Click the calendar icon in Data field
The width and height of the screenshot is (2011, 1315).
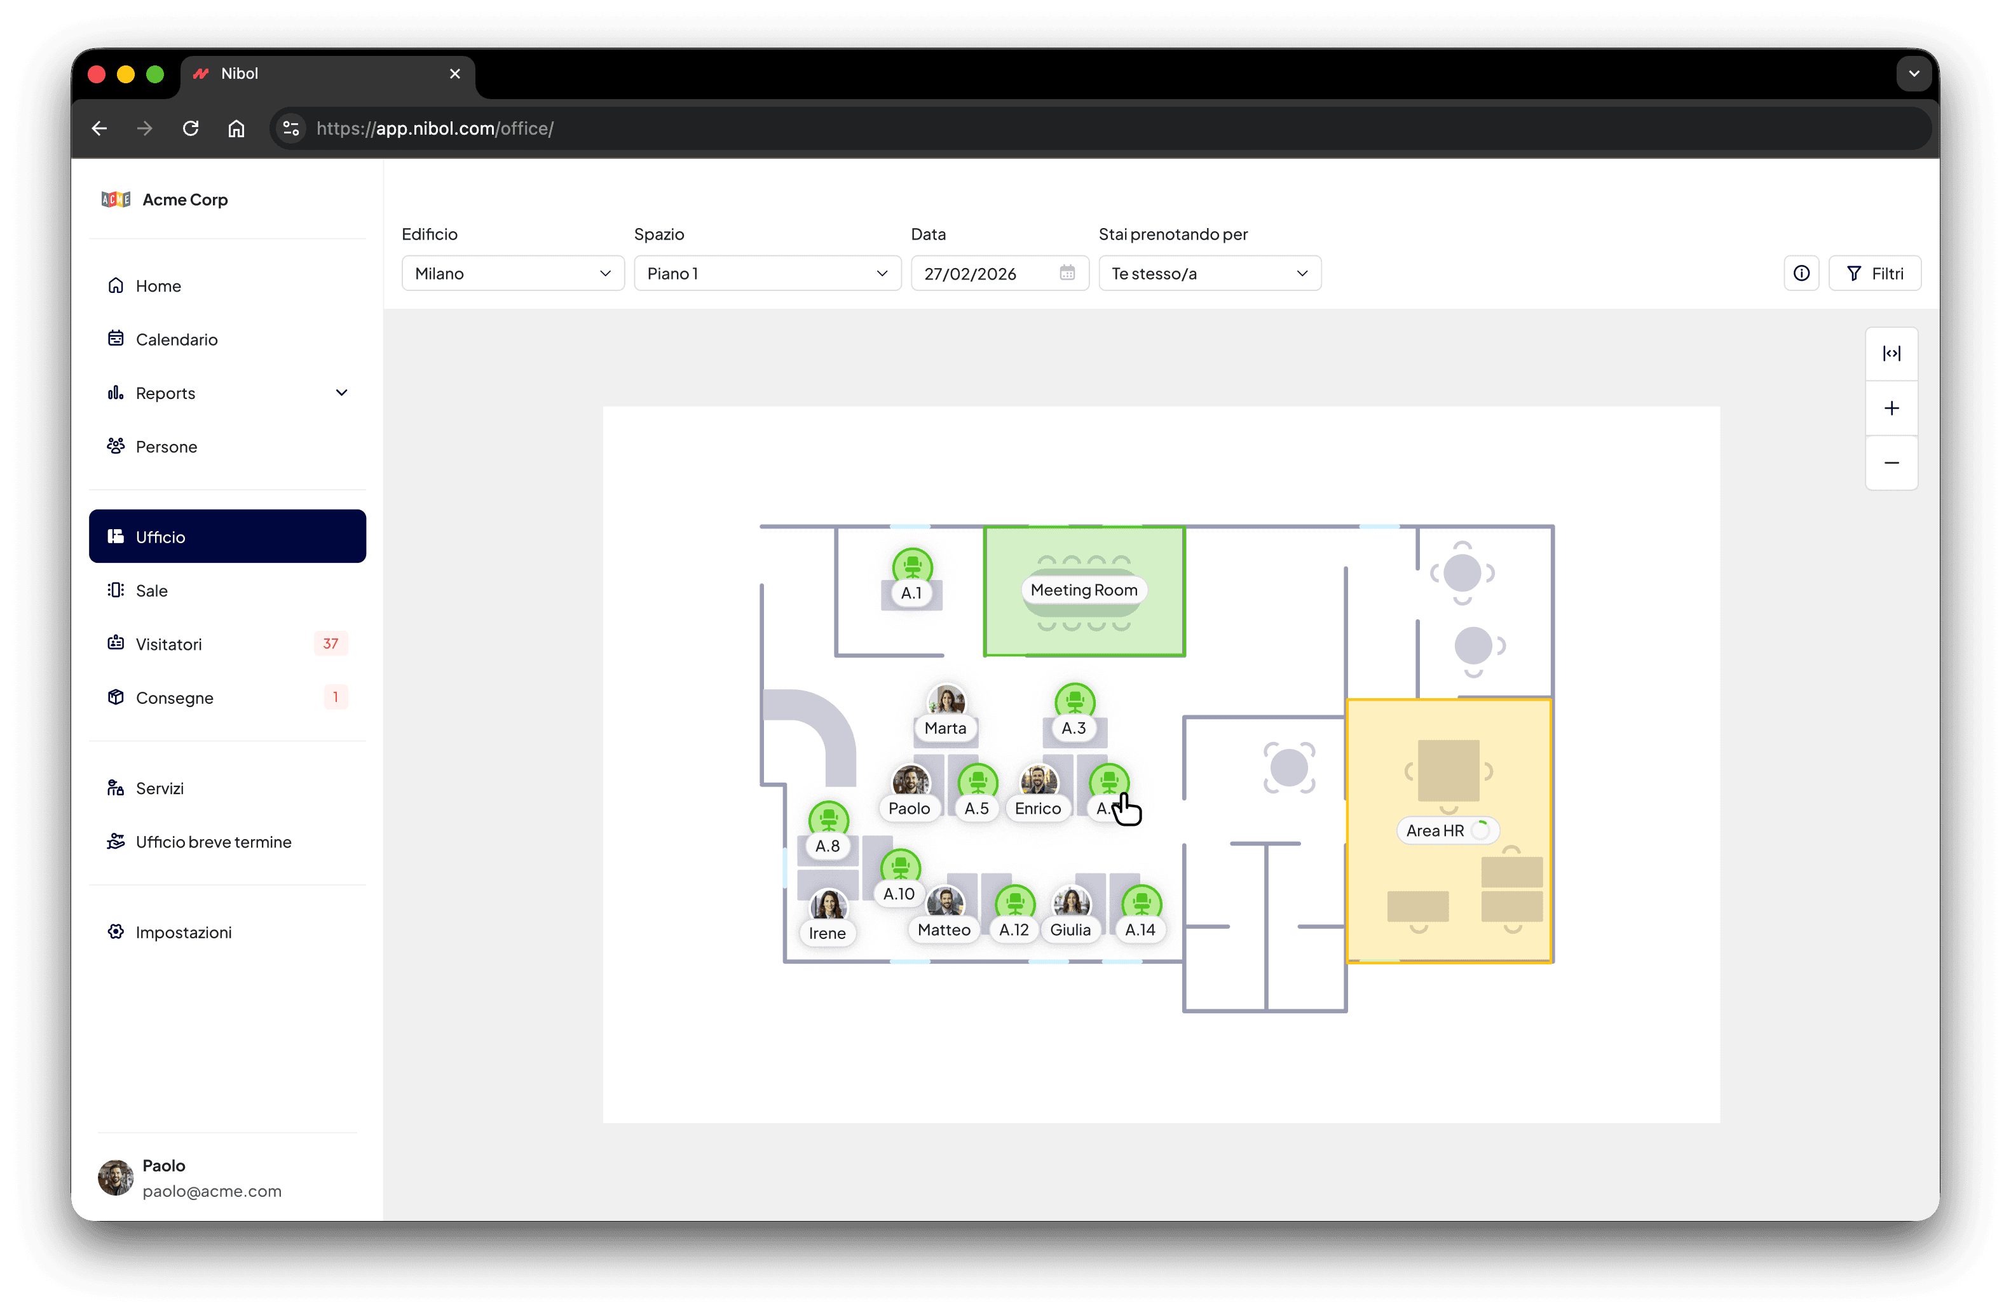click(x=1067, y=273)
